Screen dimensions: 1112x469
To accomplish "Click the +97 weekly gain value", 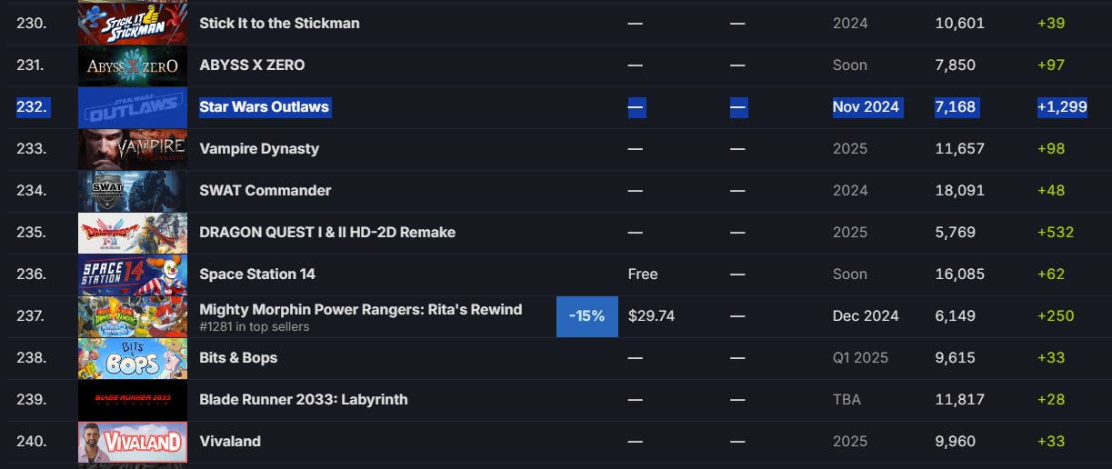I will [1051, 65].
